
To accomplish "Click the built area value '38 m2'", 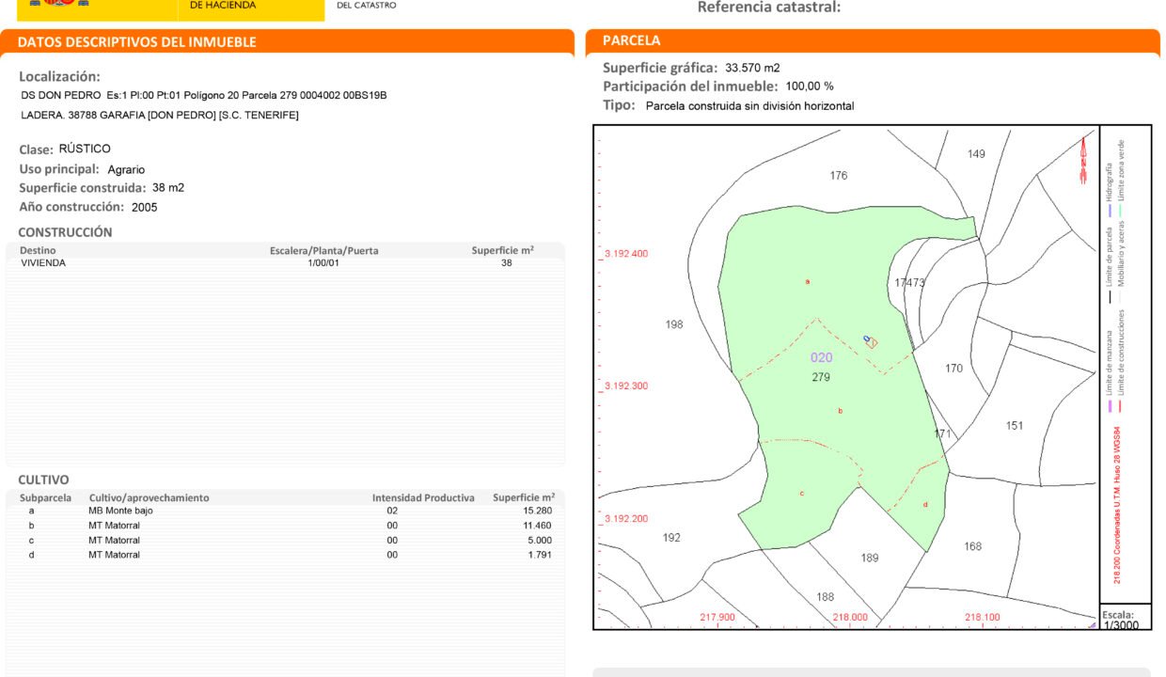I will click(x=168, y=188).
